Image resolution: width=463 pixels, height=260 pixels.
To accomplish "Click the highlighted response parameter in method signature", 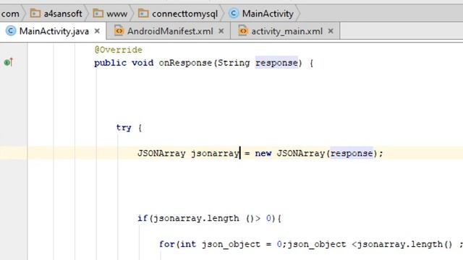I will (276, 63).
